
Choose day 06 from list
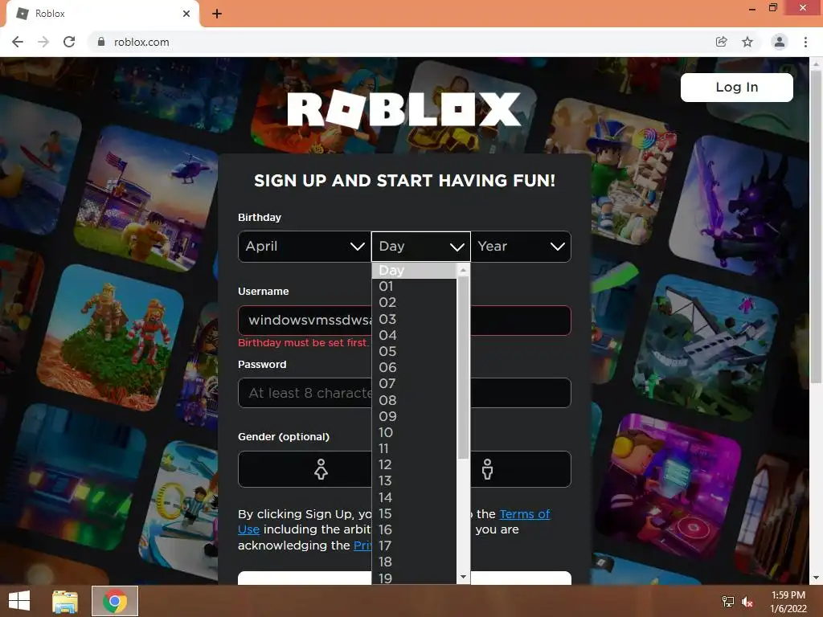(414, 368)
